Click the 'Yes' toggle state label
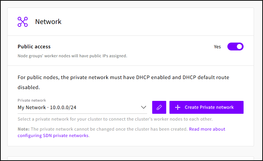 pos(217,47)
